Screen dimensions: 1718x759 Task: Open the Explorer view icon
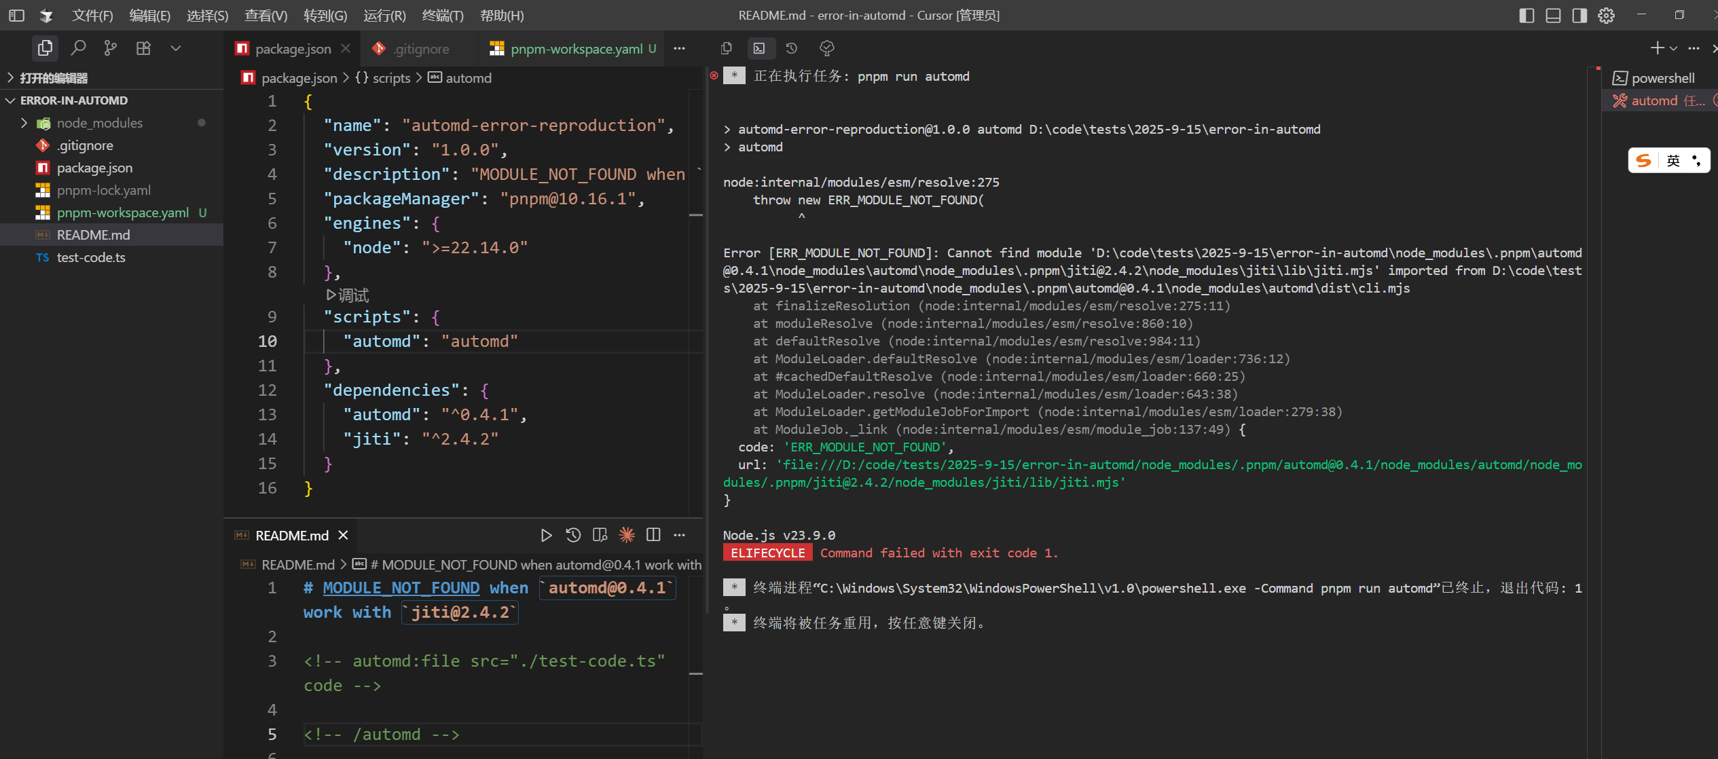click(45, 48)
